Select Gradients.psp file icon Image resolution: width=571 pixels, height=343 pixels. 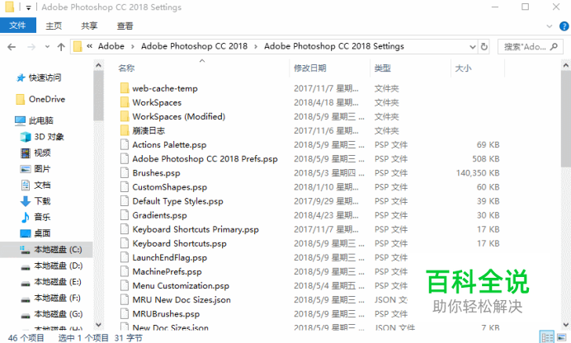(x=125, y=215)
